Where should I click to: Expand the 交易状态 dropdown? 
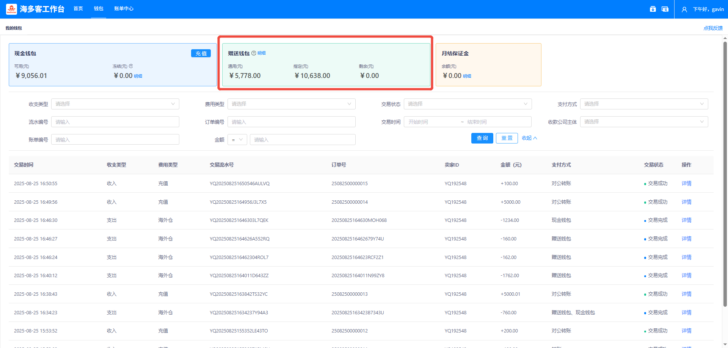pos(468,104)
